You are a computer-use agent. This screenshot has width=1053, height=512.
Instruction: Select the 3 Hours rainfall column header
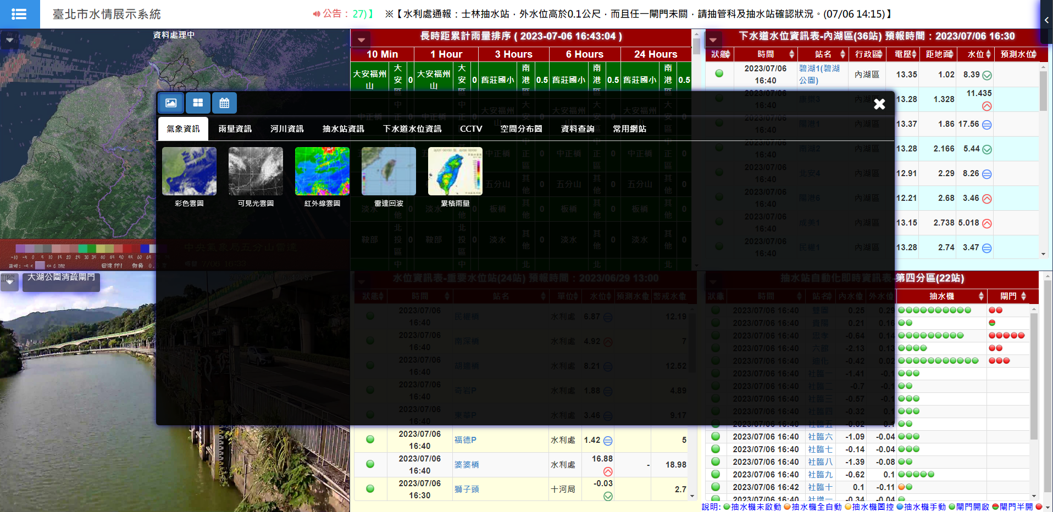[513, 54]
